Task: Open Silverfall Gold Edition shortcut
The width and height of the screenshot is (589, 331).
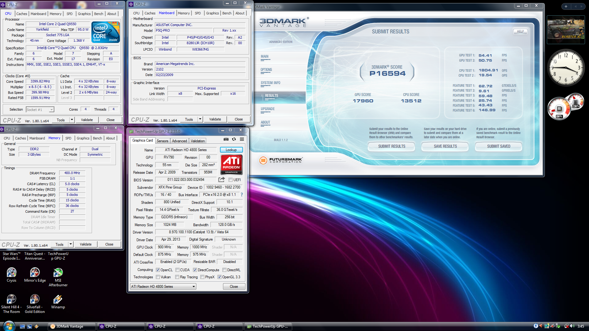Action: (x=35, y=304)
